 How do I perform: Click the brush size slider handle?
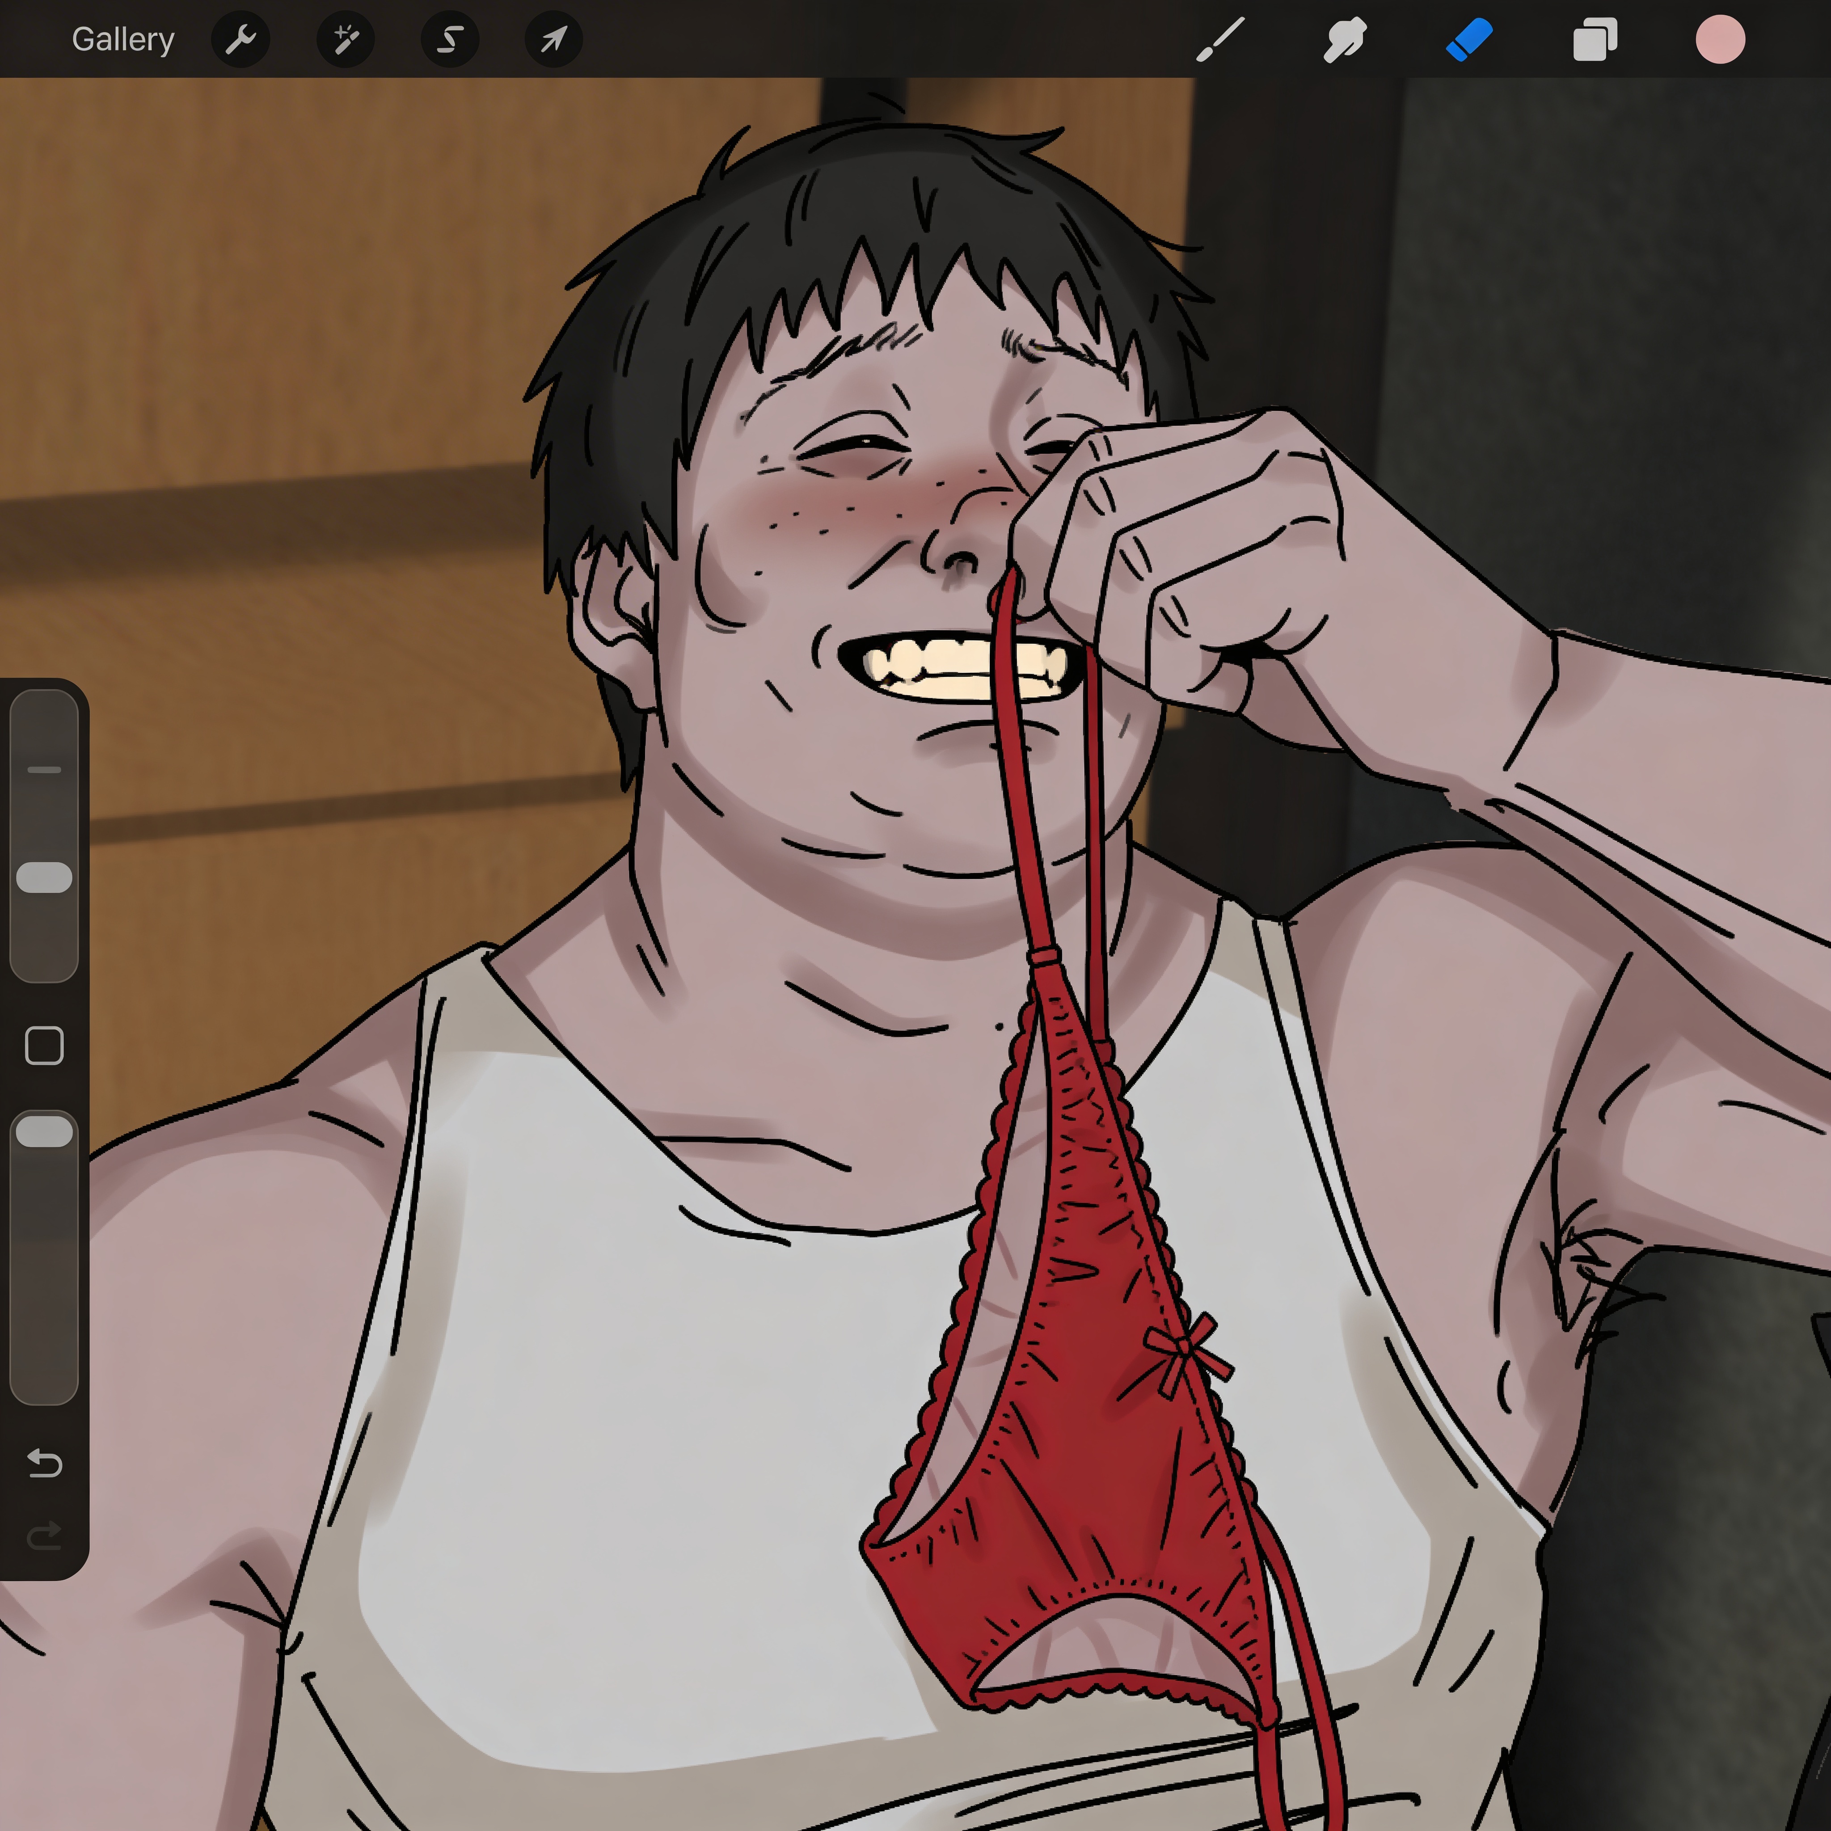[45, 878]
